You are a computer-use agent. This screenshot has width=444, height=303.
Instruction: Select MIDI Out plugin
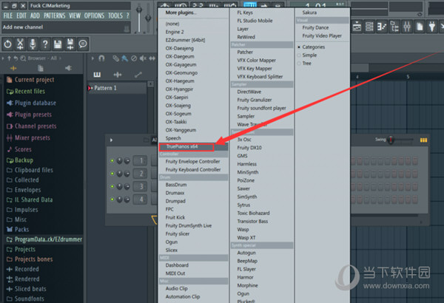(x=175, y=273)
